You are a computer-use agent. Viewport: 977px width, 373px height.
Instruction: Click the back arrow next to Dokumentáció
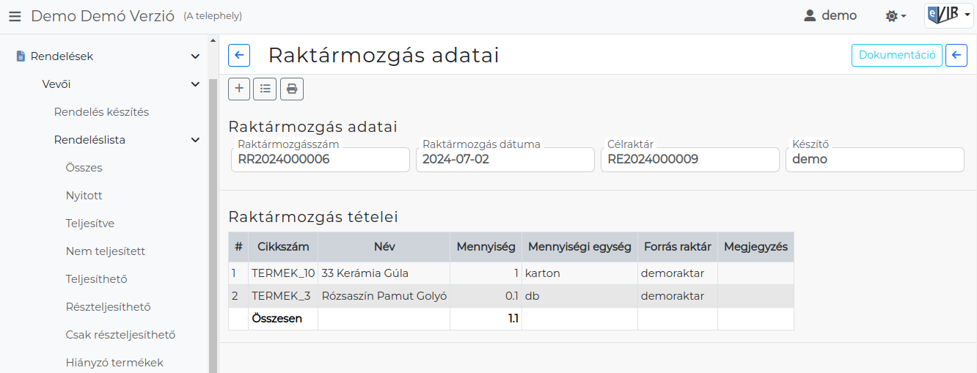pyautogui.click(x=956, y=56)
